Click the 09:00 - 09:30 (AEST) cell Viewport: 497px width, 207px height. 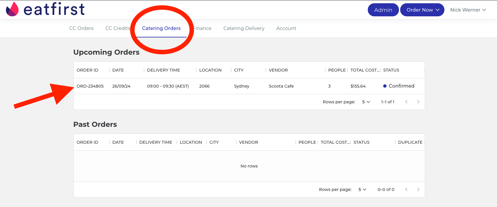pyautogui.click(x=168, y=86)
